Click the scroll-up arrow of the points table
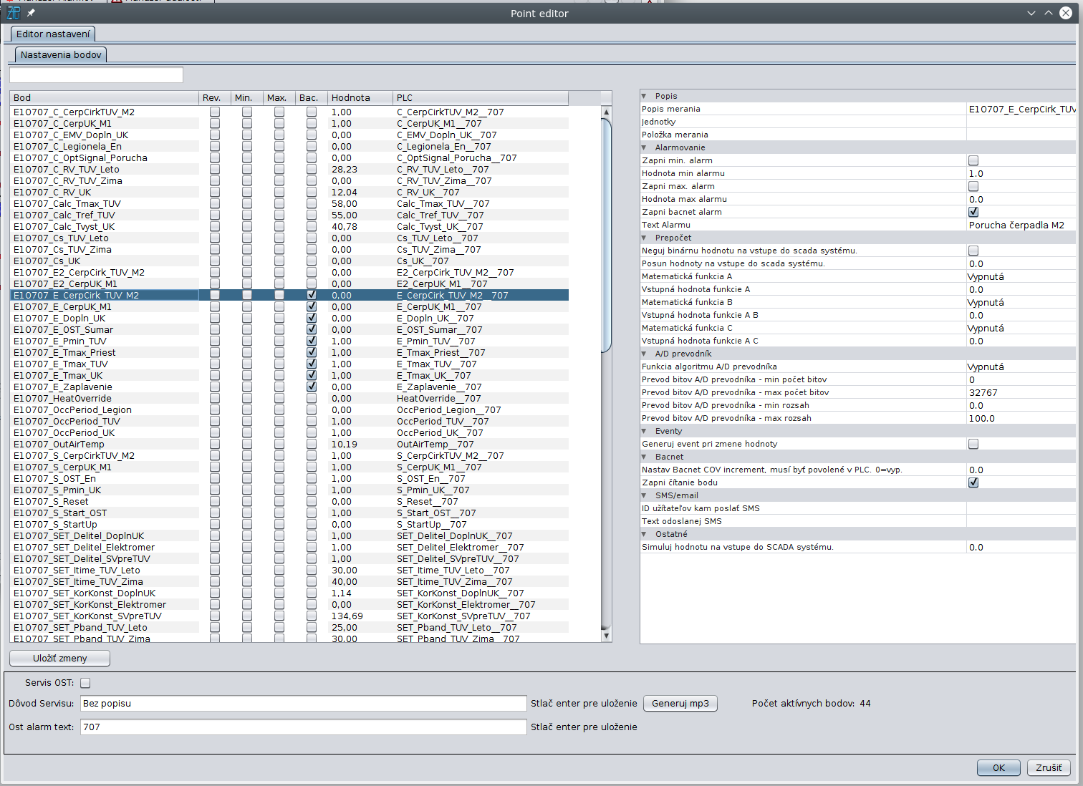The height and width of the screenshot is (786, 1083). 606,112
